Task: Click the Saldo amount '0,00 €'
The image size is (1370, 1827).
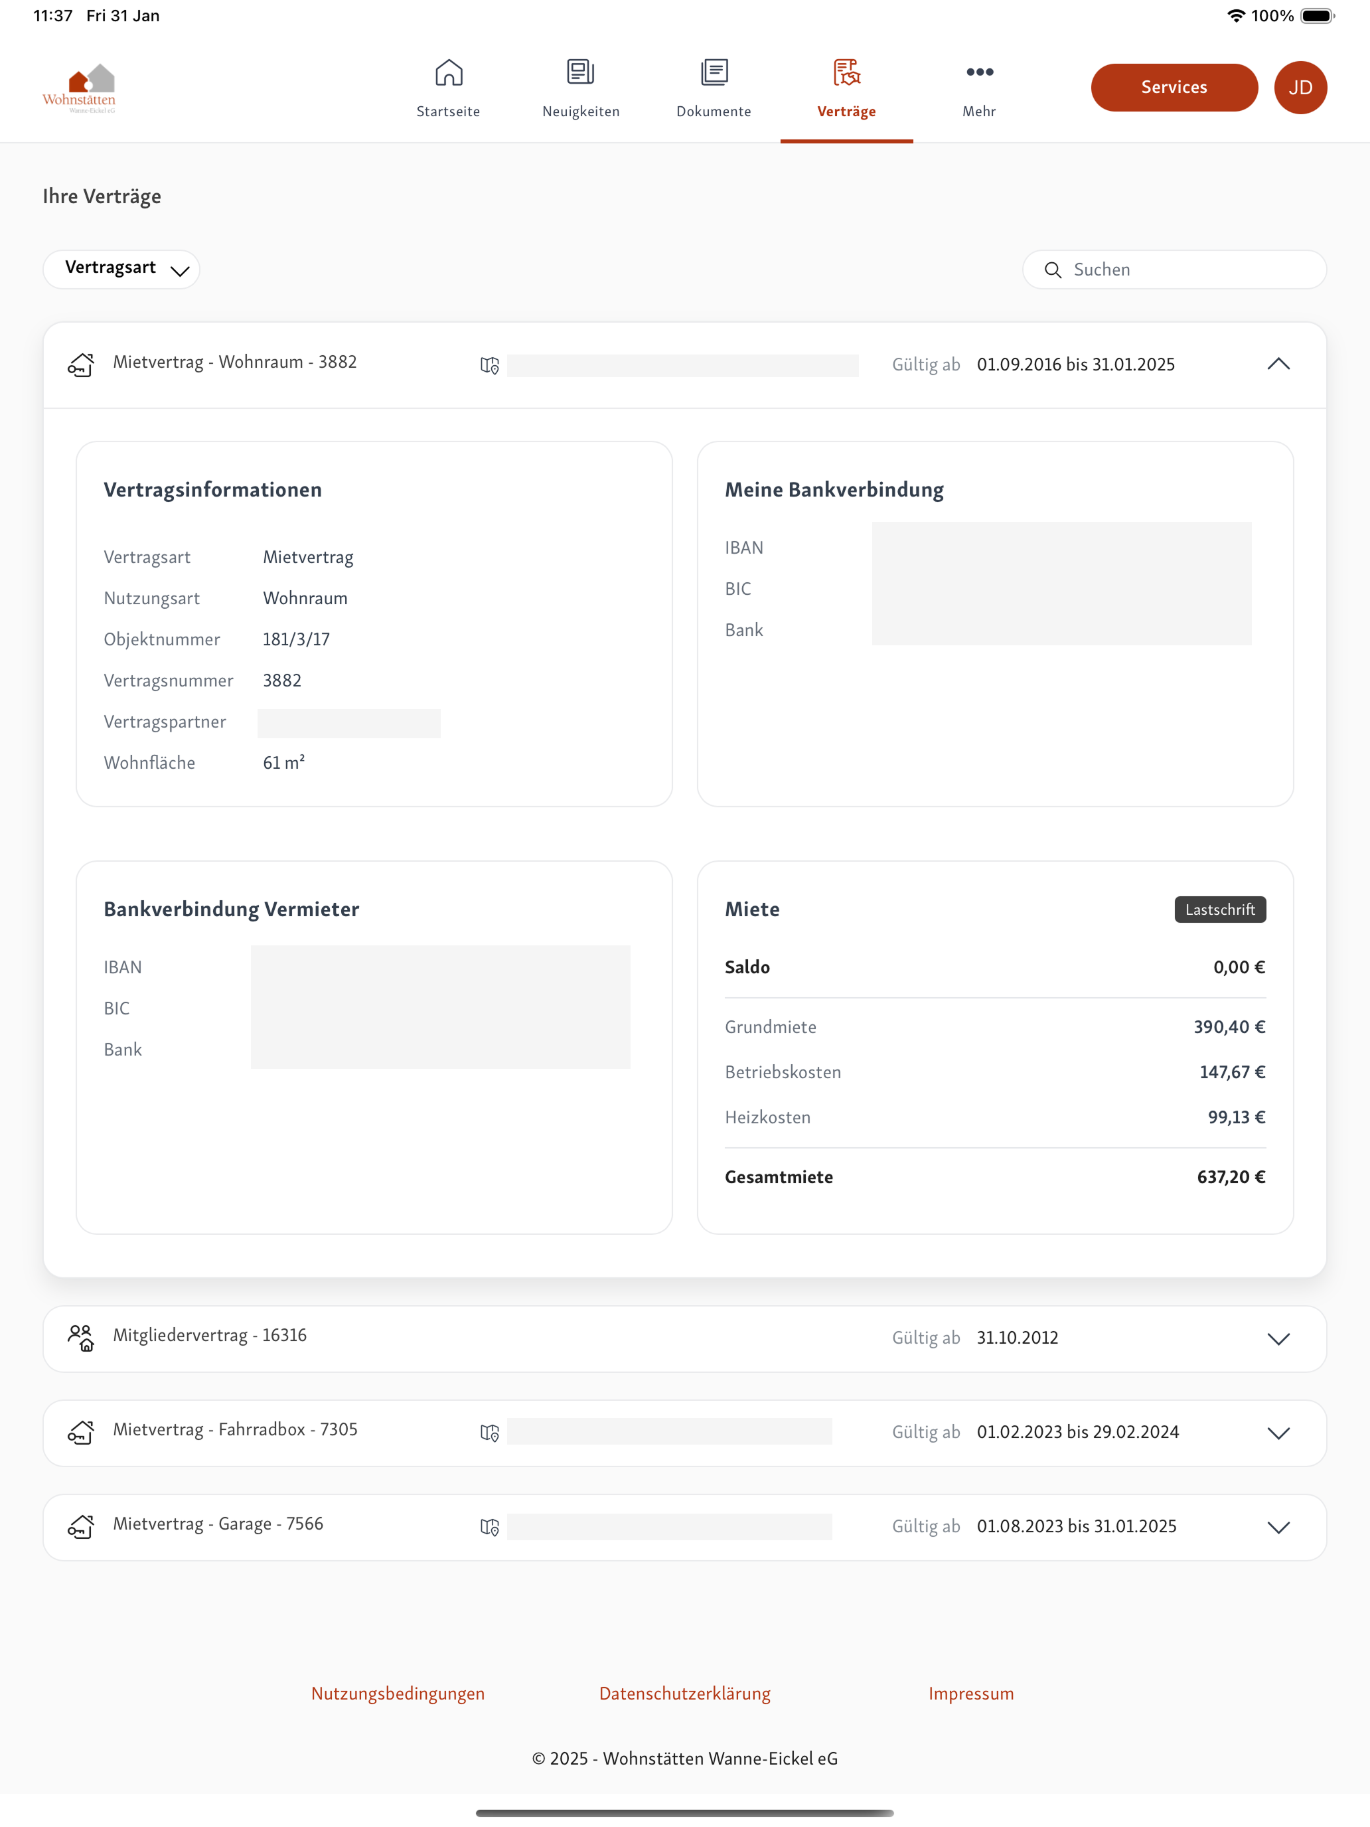Action: 1239,967
